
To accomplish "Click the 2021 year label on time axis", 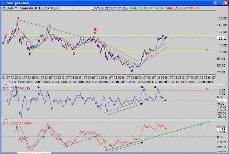I will 210,82.
